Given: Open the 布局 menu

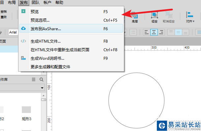Looking at the screenshot, I should pyautogui.click(x=12, y=3).
